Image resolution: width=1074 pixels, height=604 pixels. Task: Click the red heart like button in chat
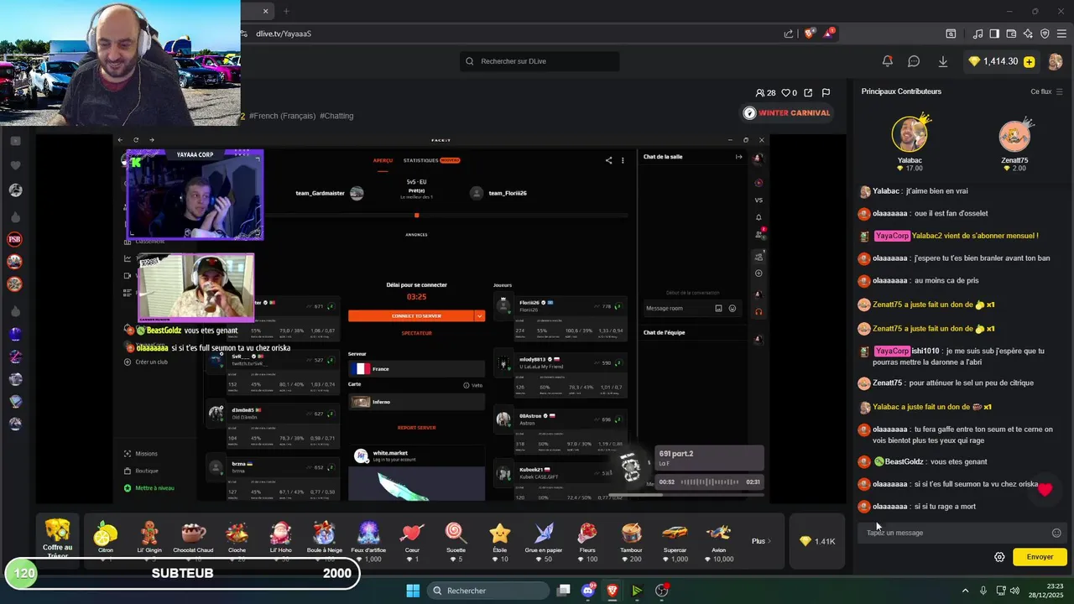(1045, 490)
